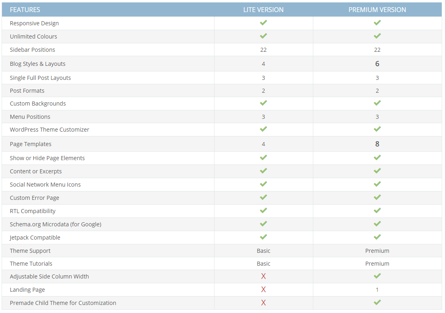
Task: Click Lite checkmark for Jetpack Compatible
Action: (263, 237)
